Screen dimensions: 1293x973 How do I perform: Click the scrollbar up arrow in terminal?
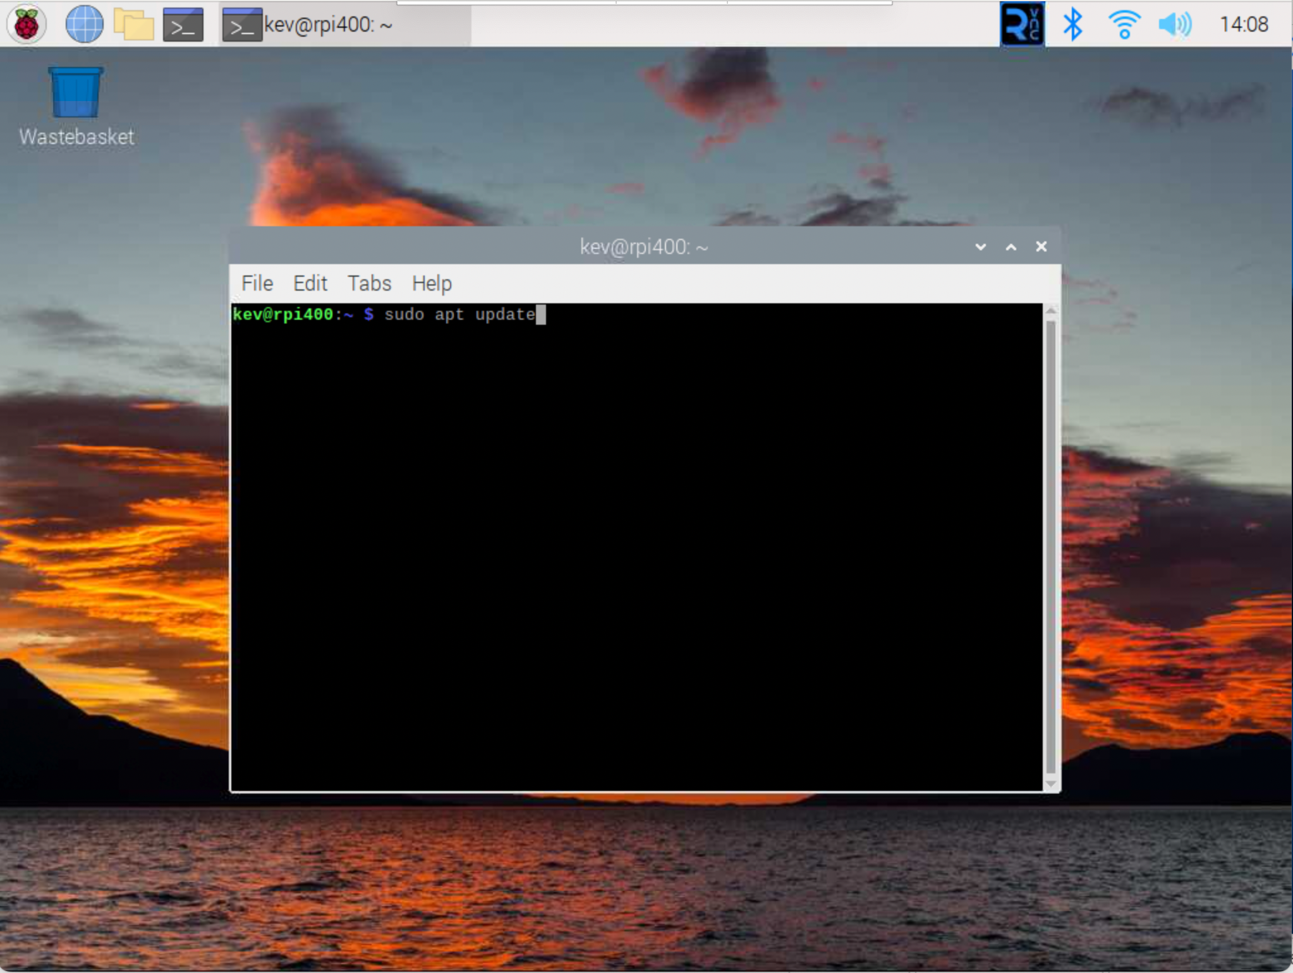(x=1050, y=311)
